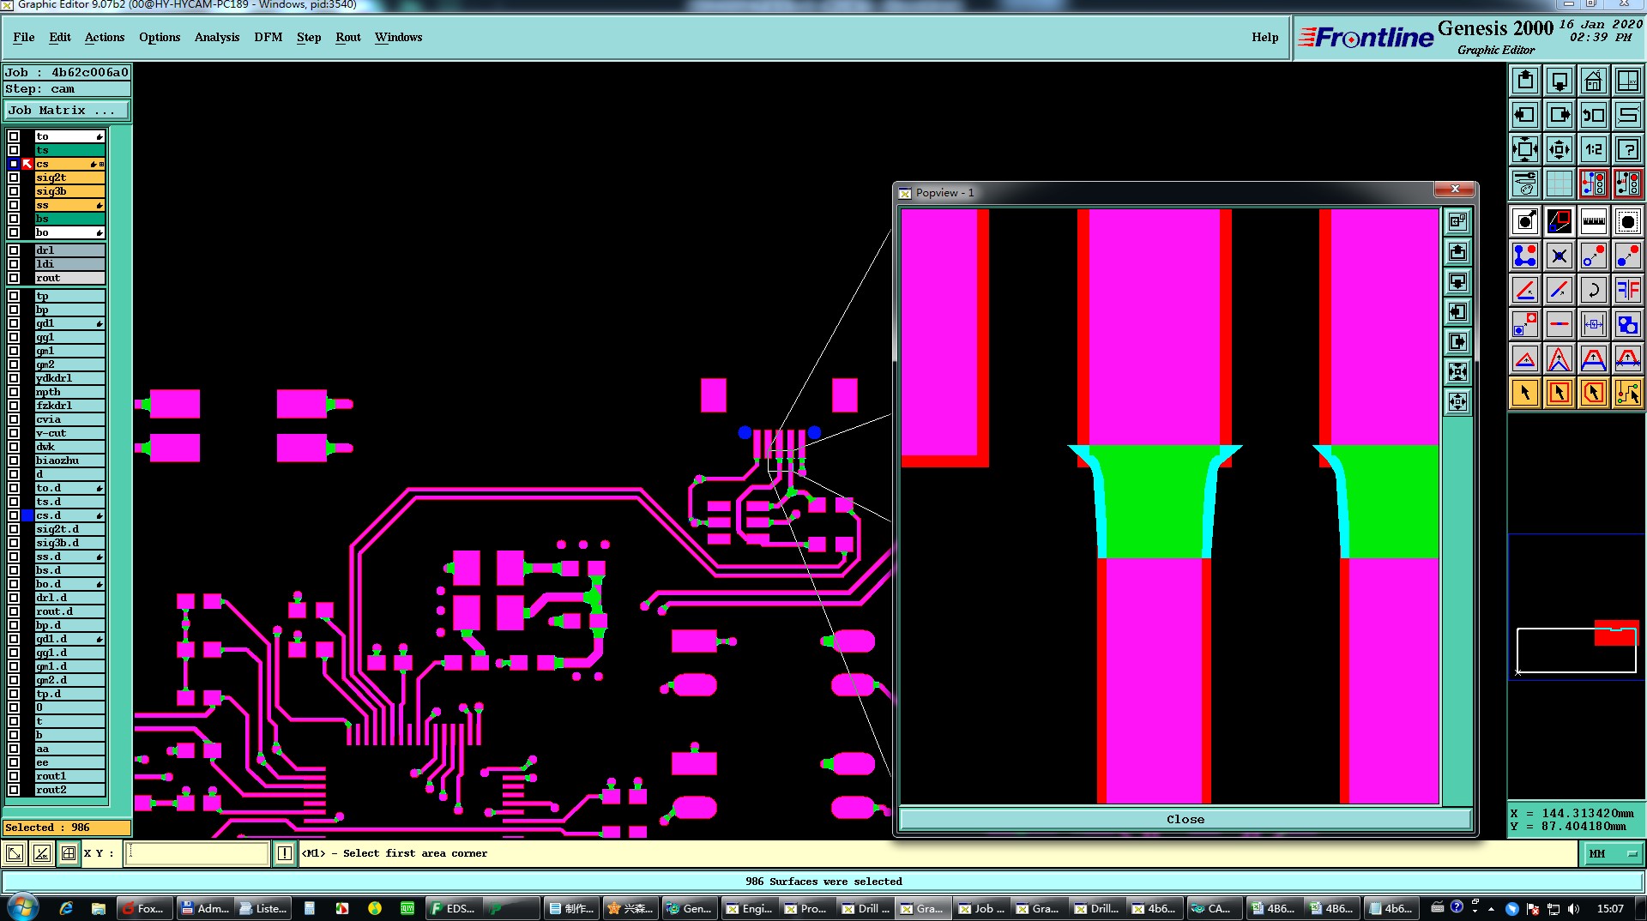The height and width of the screenshot is (921, 1647).
Task: Open the EDS taskbar item
Action: coord(453,908)
